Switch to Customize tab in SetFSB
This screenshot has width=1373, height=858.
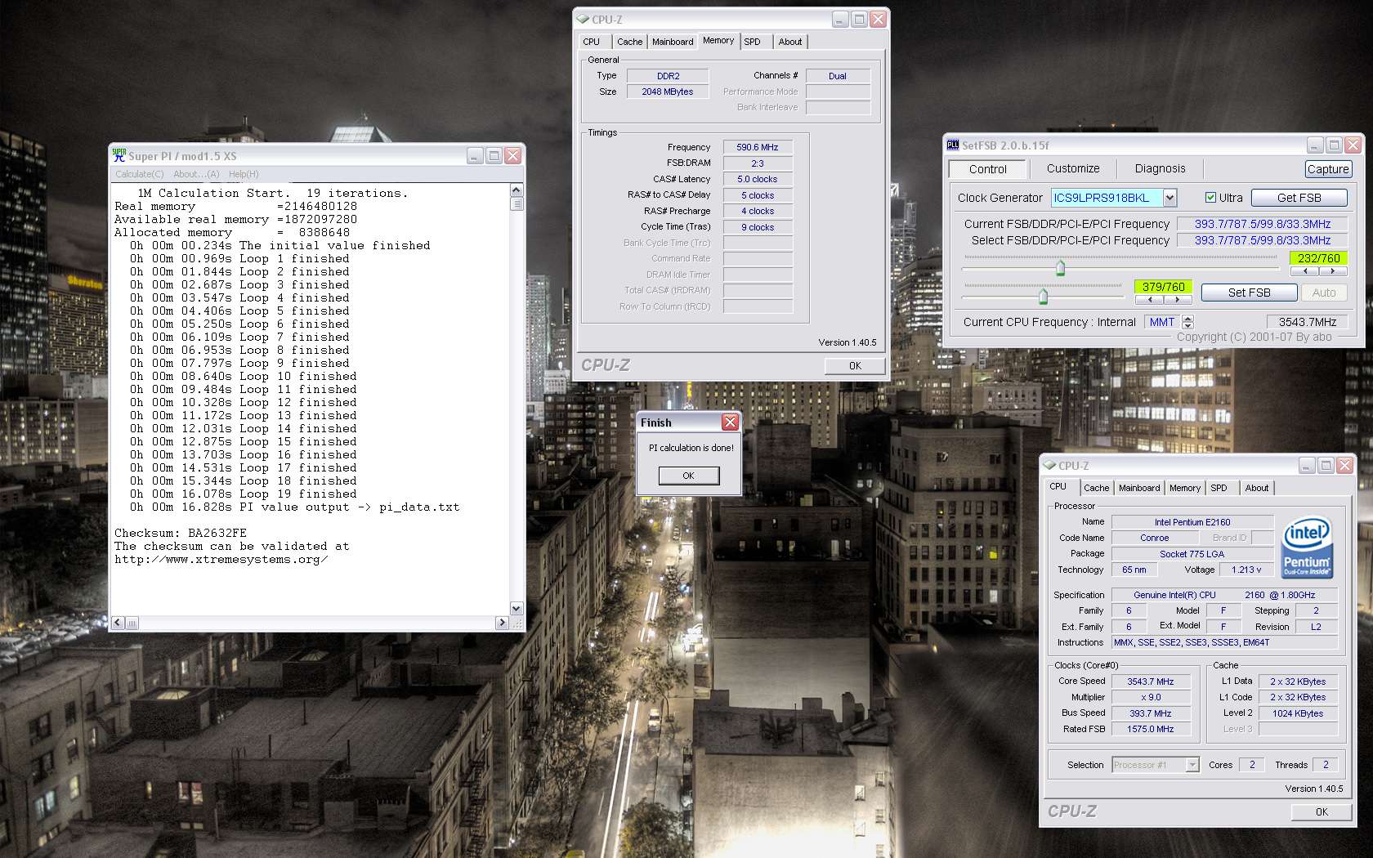[1073, 168]
